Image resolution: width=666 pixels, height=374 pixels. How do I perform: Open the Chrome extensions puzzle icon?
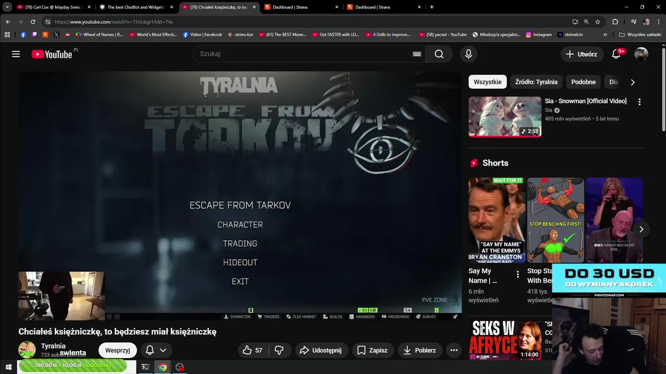tap(615, 22)
